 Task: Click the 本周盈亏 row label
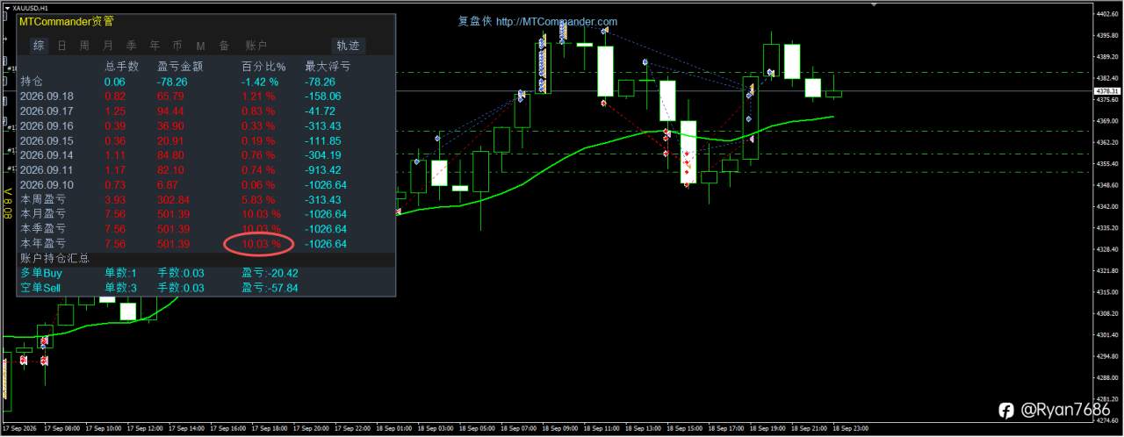(42, 199)
